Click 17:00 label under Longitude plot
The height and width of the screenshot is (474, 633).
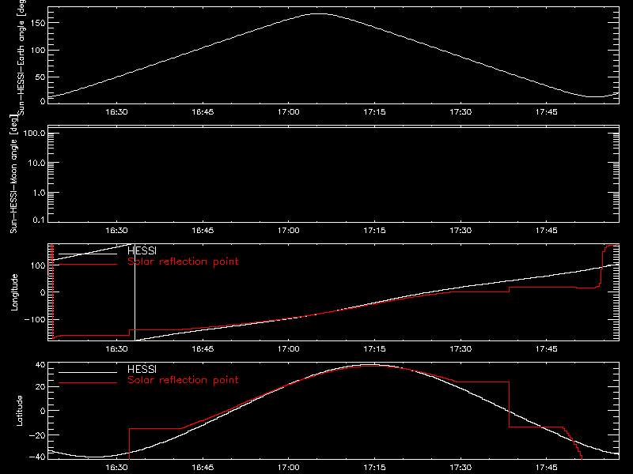pos(289,349)
